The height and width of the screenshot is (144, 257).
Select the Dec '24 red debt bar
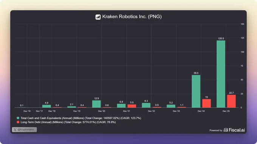click(x=206, y=103)
